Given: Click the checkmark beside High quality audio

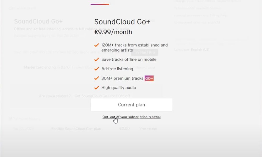Looking at the screenshot, I should click(x=97, y=88).
